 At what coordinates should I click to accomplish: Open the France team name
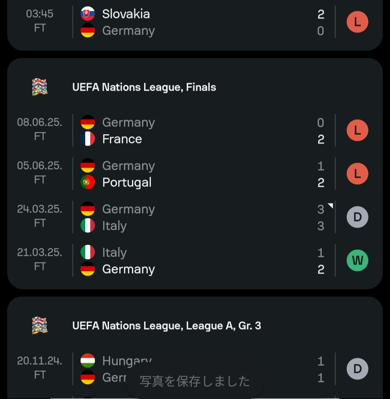pyautogui.click(x=122, y=139)
